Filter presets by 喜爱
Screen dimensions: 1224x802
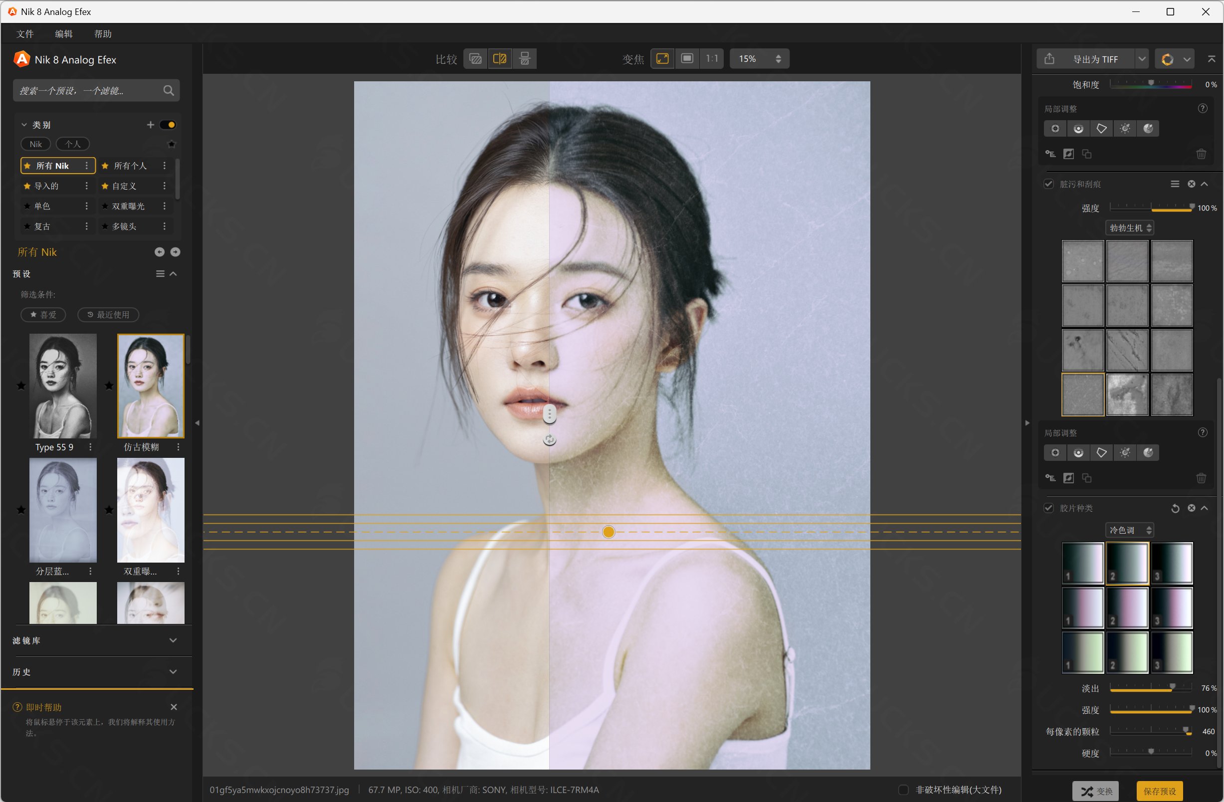(43, 315)
